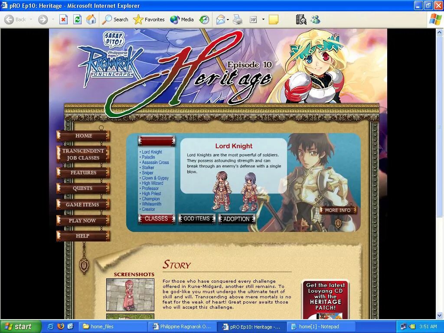Switch to home[1] - Notepad taskbar window
444x333 pixels.
click(x=320, y=327)
